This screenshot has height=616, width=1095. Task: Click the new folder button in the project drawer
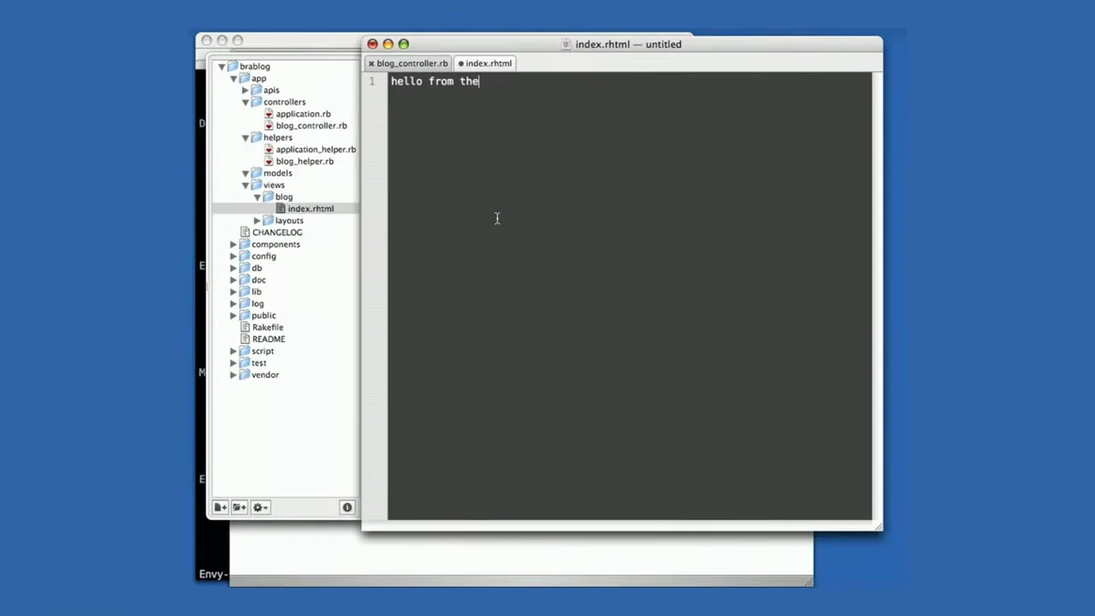click(240, 507)
